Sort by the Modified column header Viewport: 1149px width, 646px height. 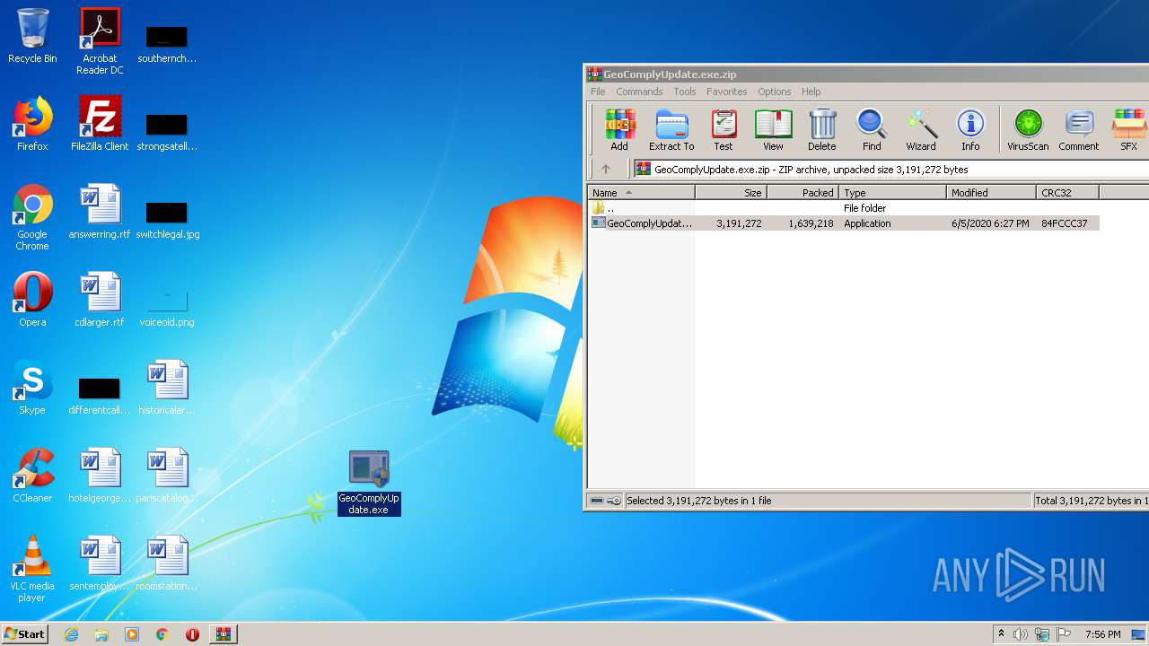click(991, 193)
